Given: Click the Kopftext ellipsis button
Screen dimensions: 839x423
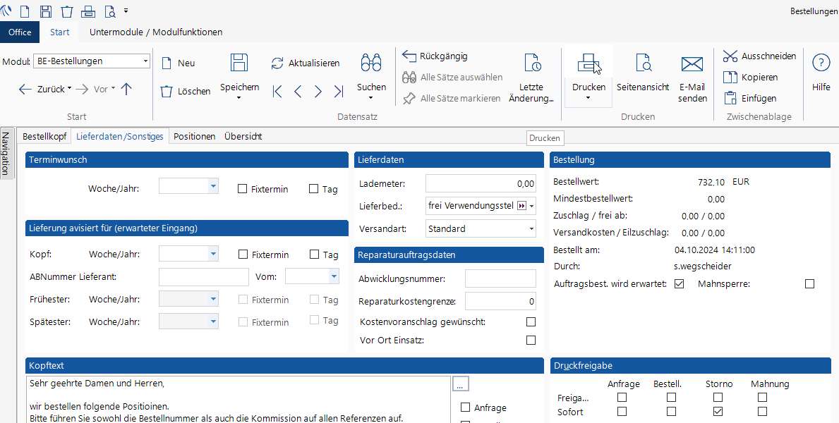Looking at the screenshot, I should [461, 384].
